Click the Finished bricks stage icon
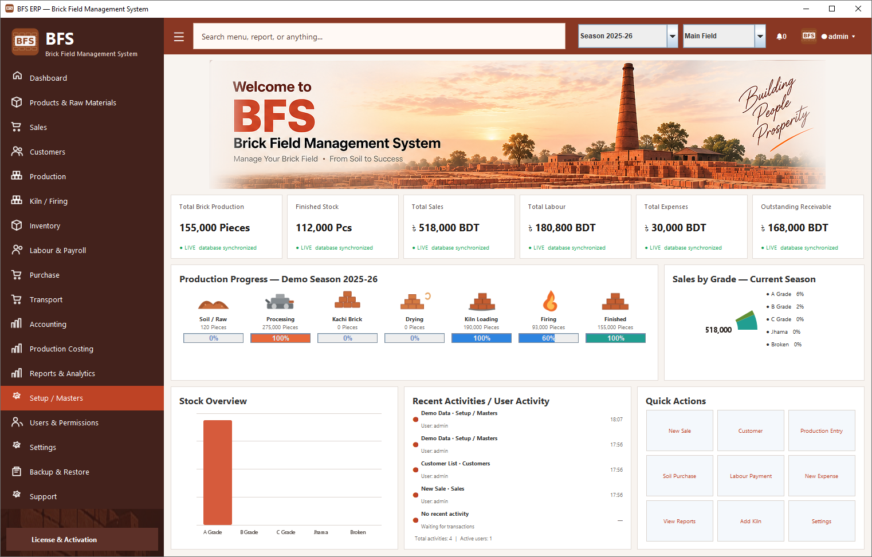 [x=615, y=301]
